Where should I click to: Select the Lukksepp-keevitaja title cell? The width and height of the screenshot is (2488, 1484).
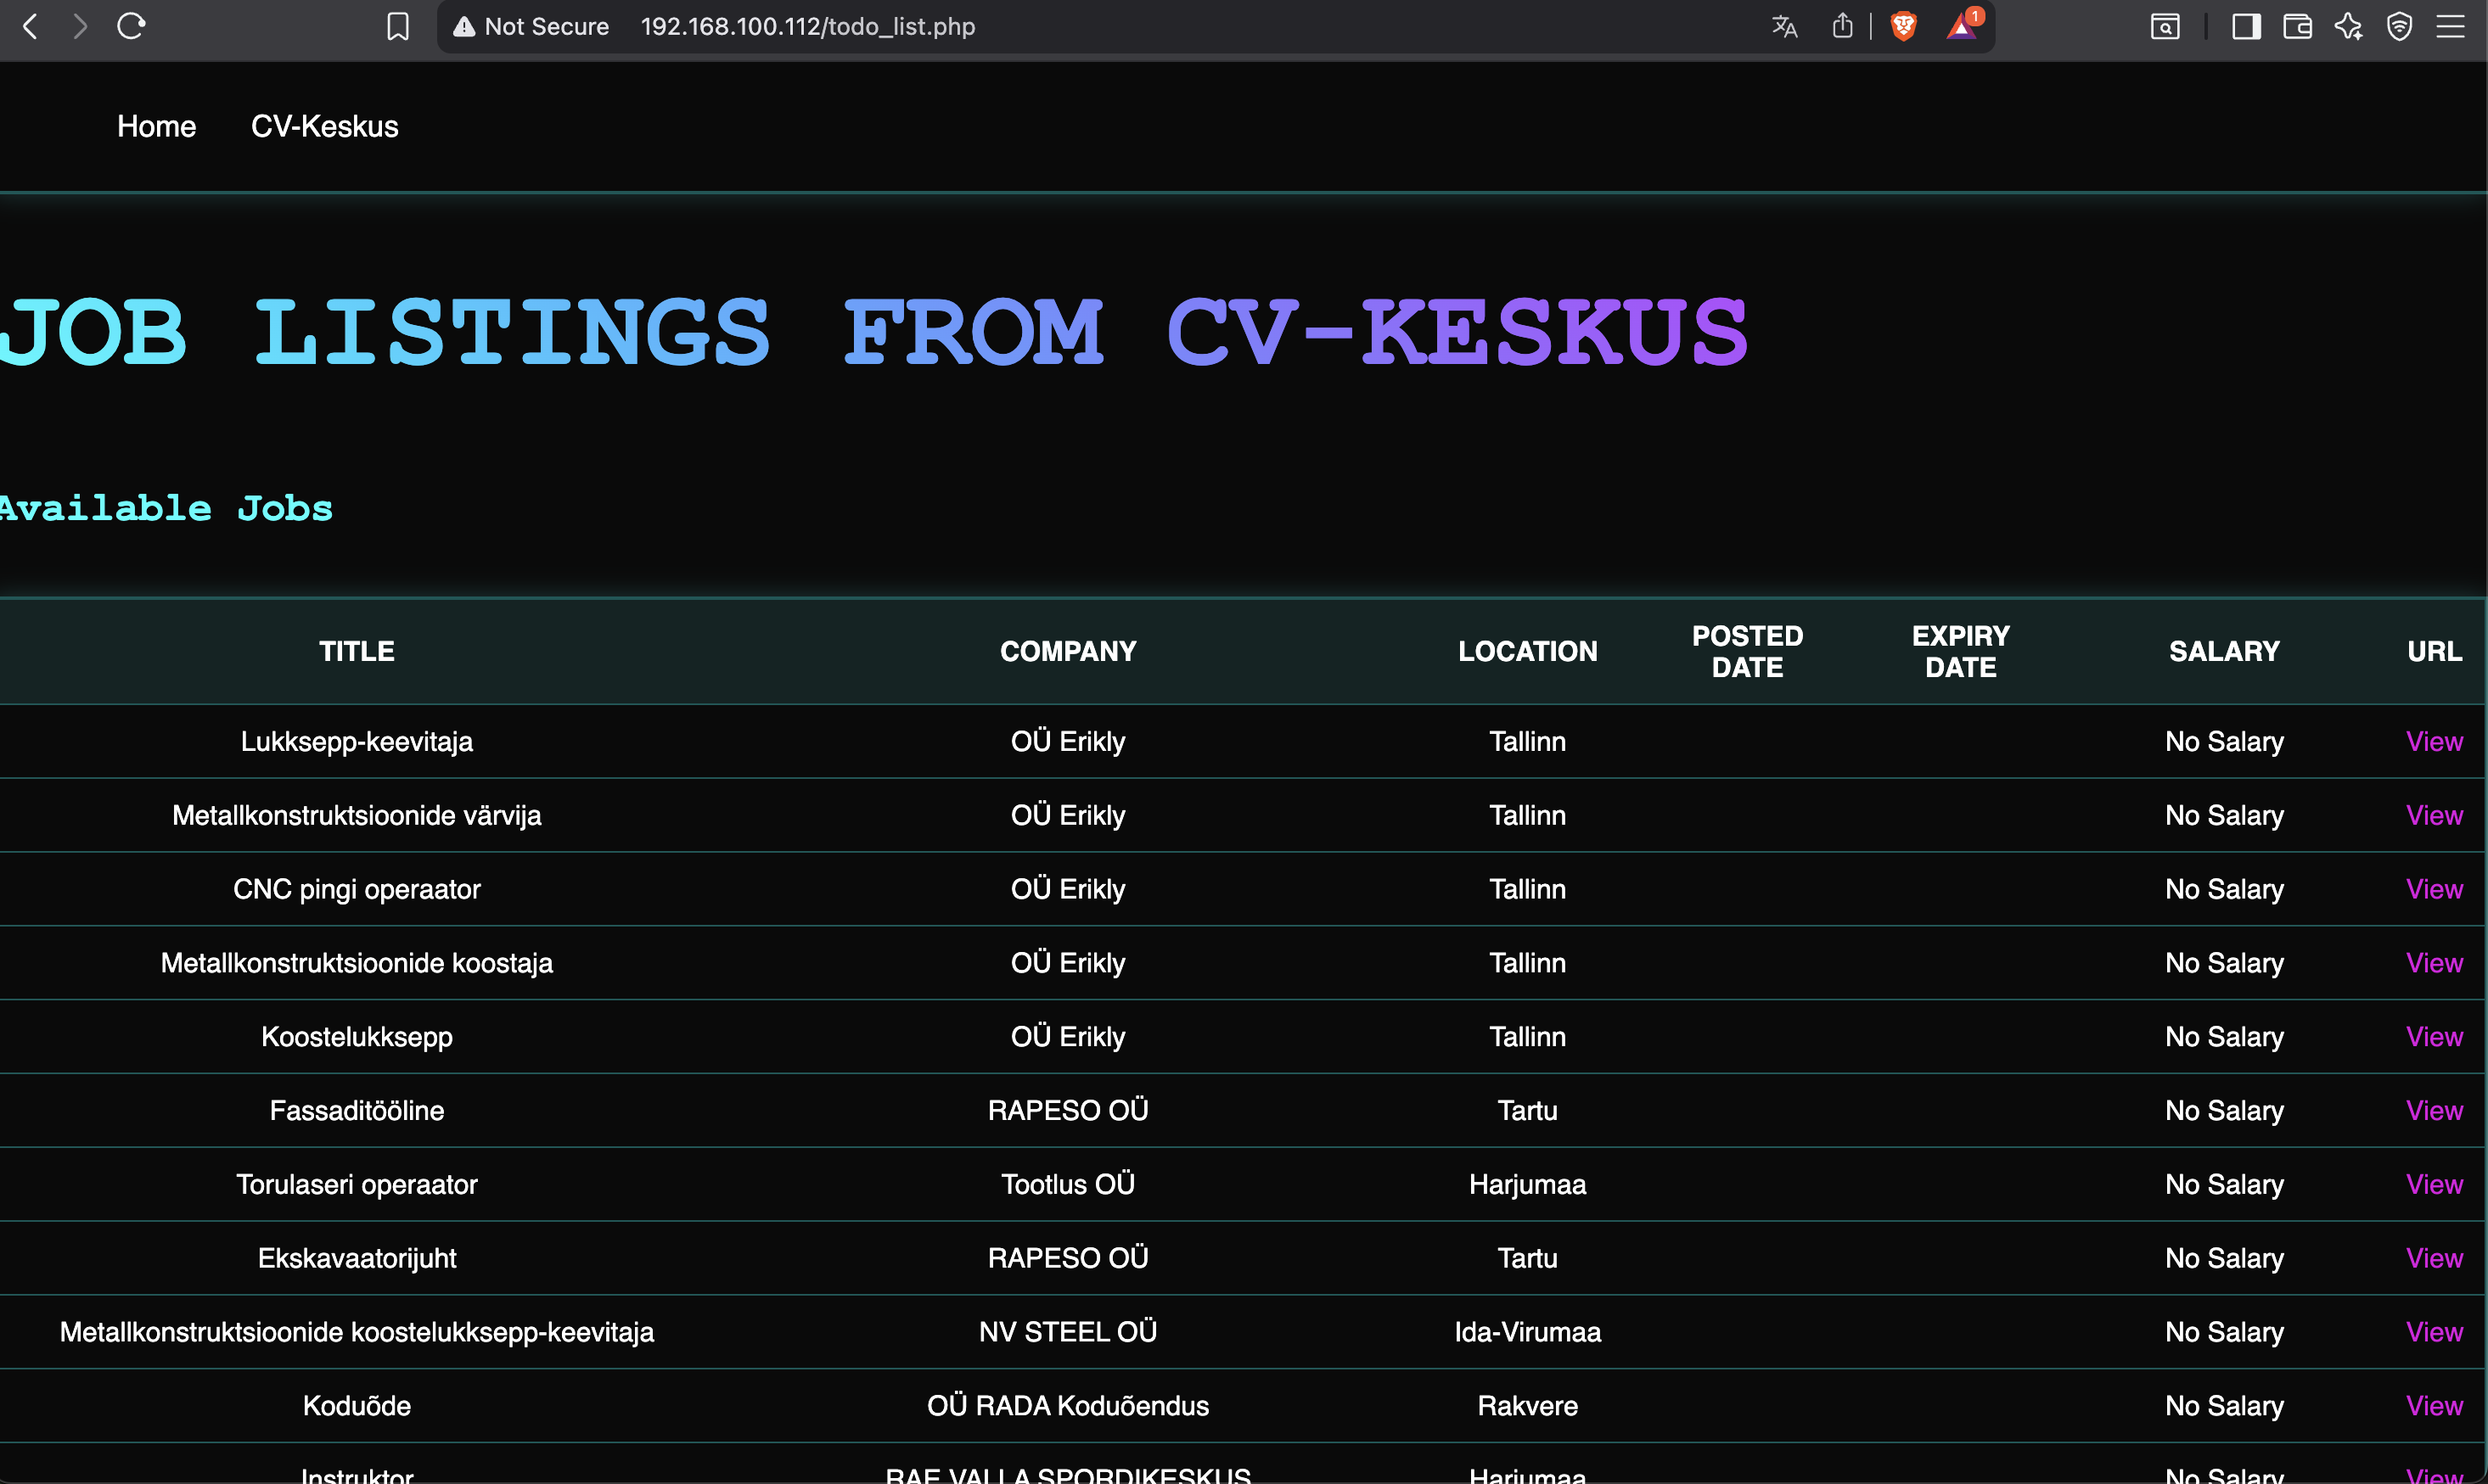pos(357,741)
